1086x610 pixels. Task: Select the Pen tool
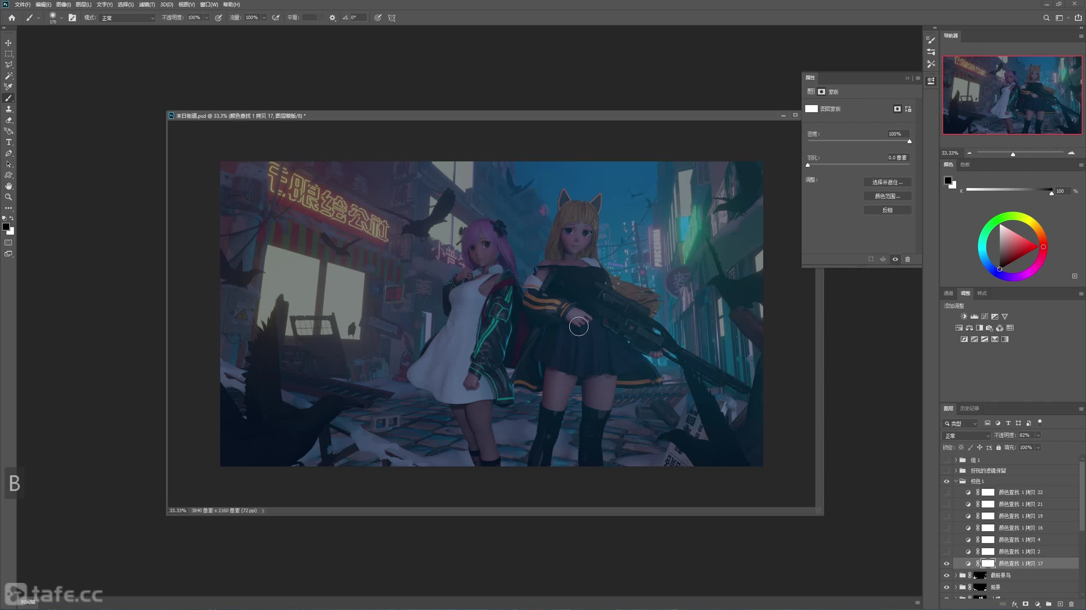8,153
